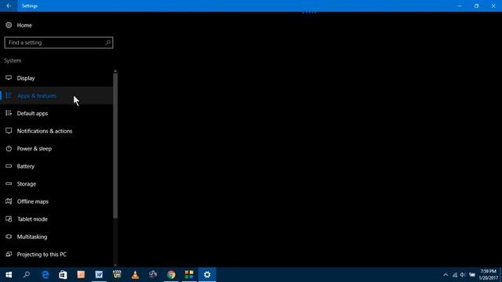
Task: Click the magnifier icon in search box
Action: tap(108, 42)
